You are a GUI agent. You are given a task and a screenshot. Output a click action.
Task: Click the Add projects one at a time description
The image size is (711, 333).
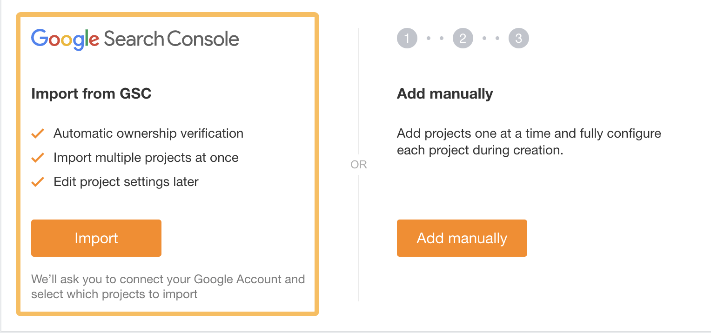point(528,141)
